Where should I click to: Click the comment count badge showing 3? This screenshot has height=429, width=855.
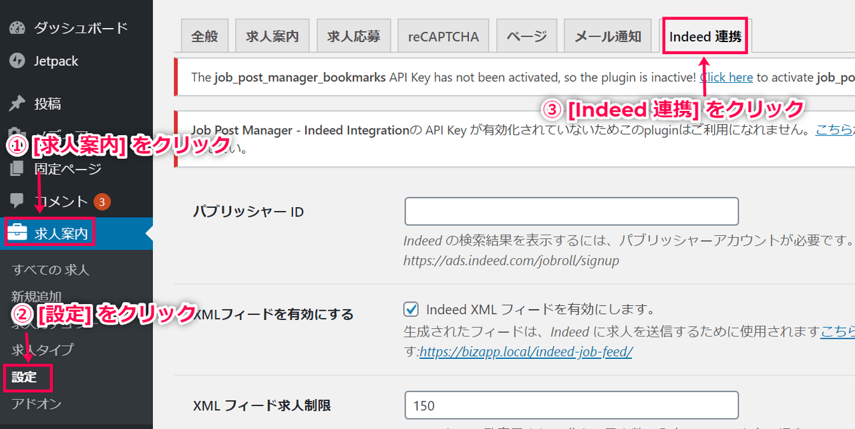point(102,201)
